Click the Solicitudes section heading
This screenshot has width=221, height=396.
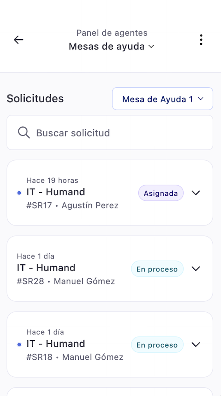point(35,99)
